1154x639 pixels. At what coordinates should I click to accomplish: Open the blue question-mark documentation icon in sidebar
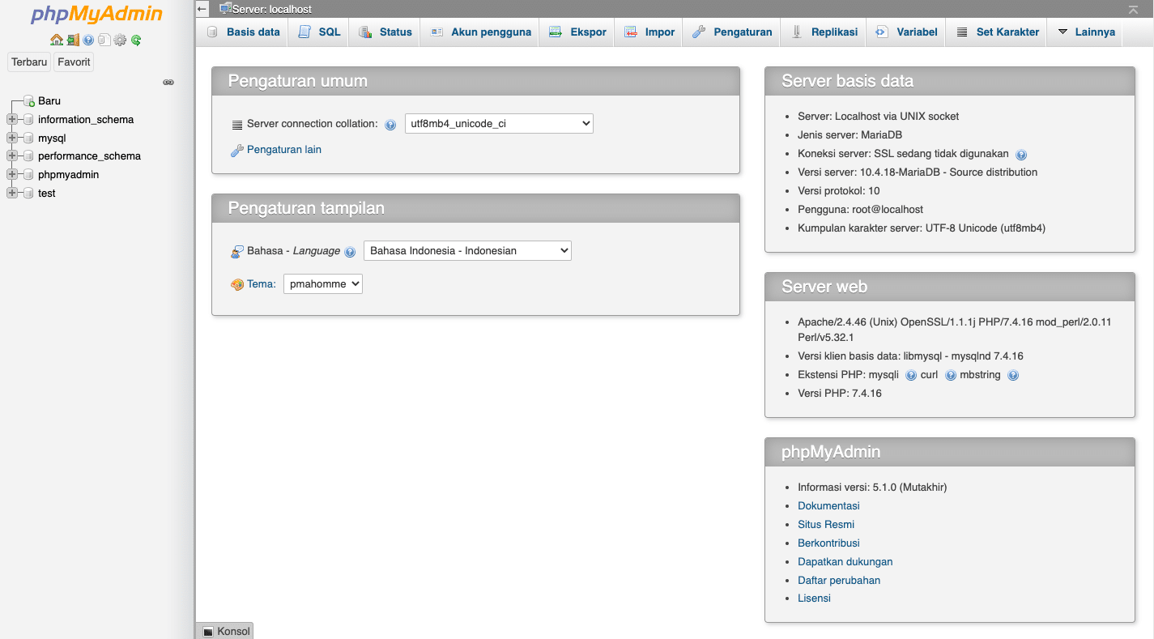pyautogui.click(x=89, y=40)
